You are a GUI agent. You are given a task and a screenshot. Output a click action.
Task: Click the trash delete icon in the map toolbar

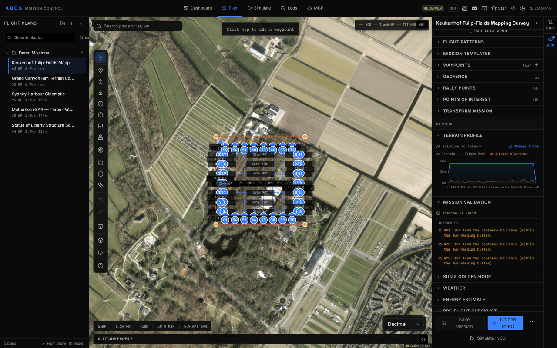[x=101, y=226]
